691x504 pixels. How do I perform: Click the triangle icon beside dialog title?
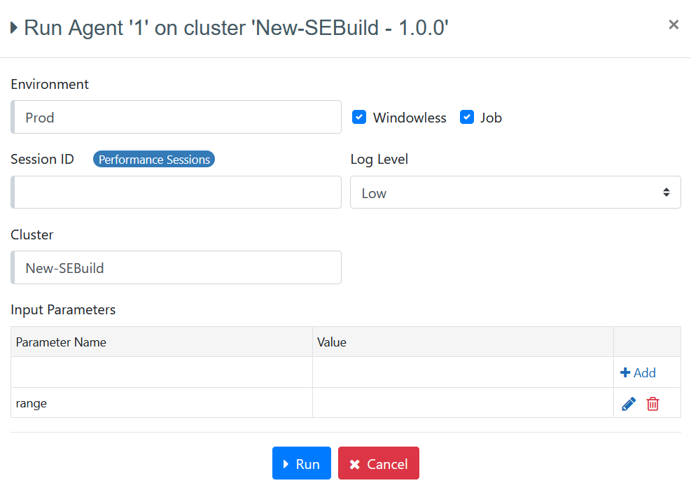[14, 29]
